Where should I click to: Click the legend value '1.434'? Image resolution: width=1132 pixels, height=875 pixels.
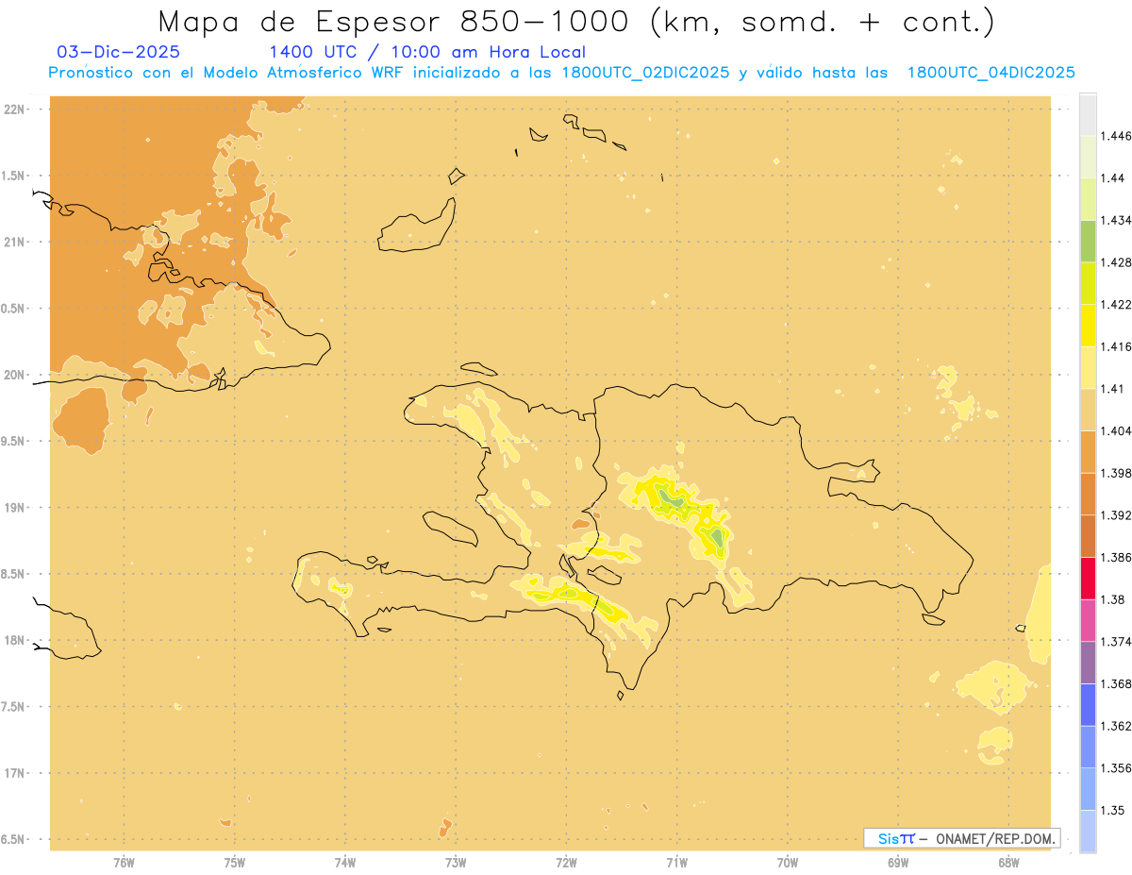(1117, 220)
